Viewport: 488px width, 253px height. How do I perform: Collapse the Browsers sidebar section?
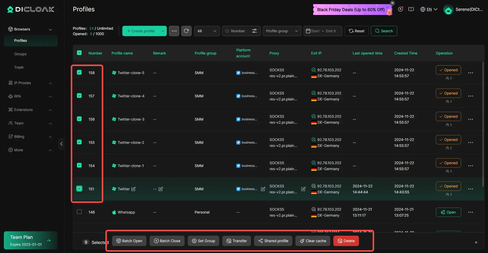(x=30, y=29)
